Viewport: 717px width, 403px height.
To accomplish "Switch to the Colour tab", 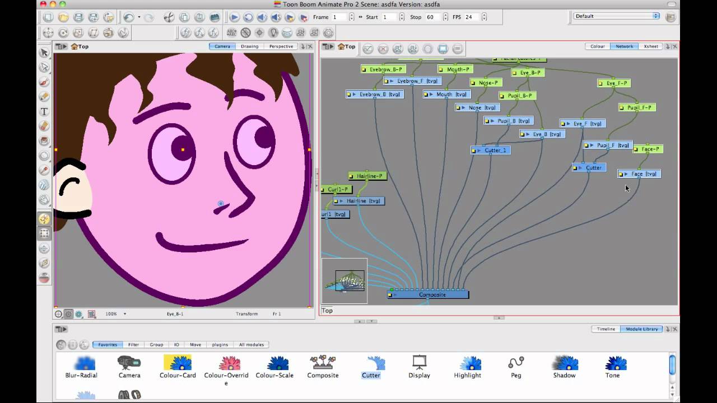I will (598, 46).
